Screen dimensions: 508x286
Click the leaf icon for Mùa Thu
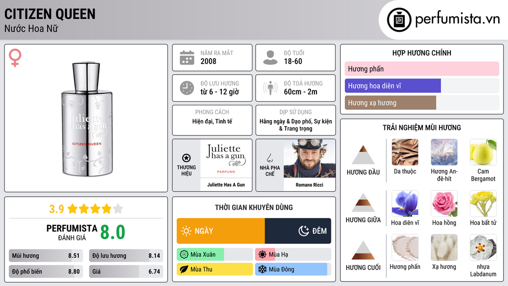pyautogui.click(x=184, y=269)
